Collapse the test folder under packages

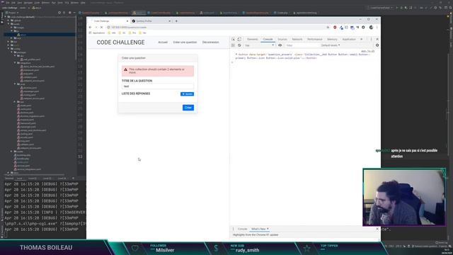coord(15,102)
